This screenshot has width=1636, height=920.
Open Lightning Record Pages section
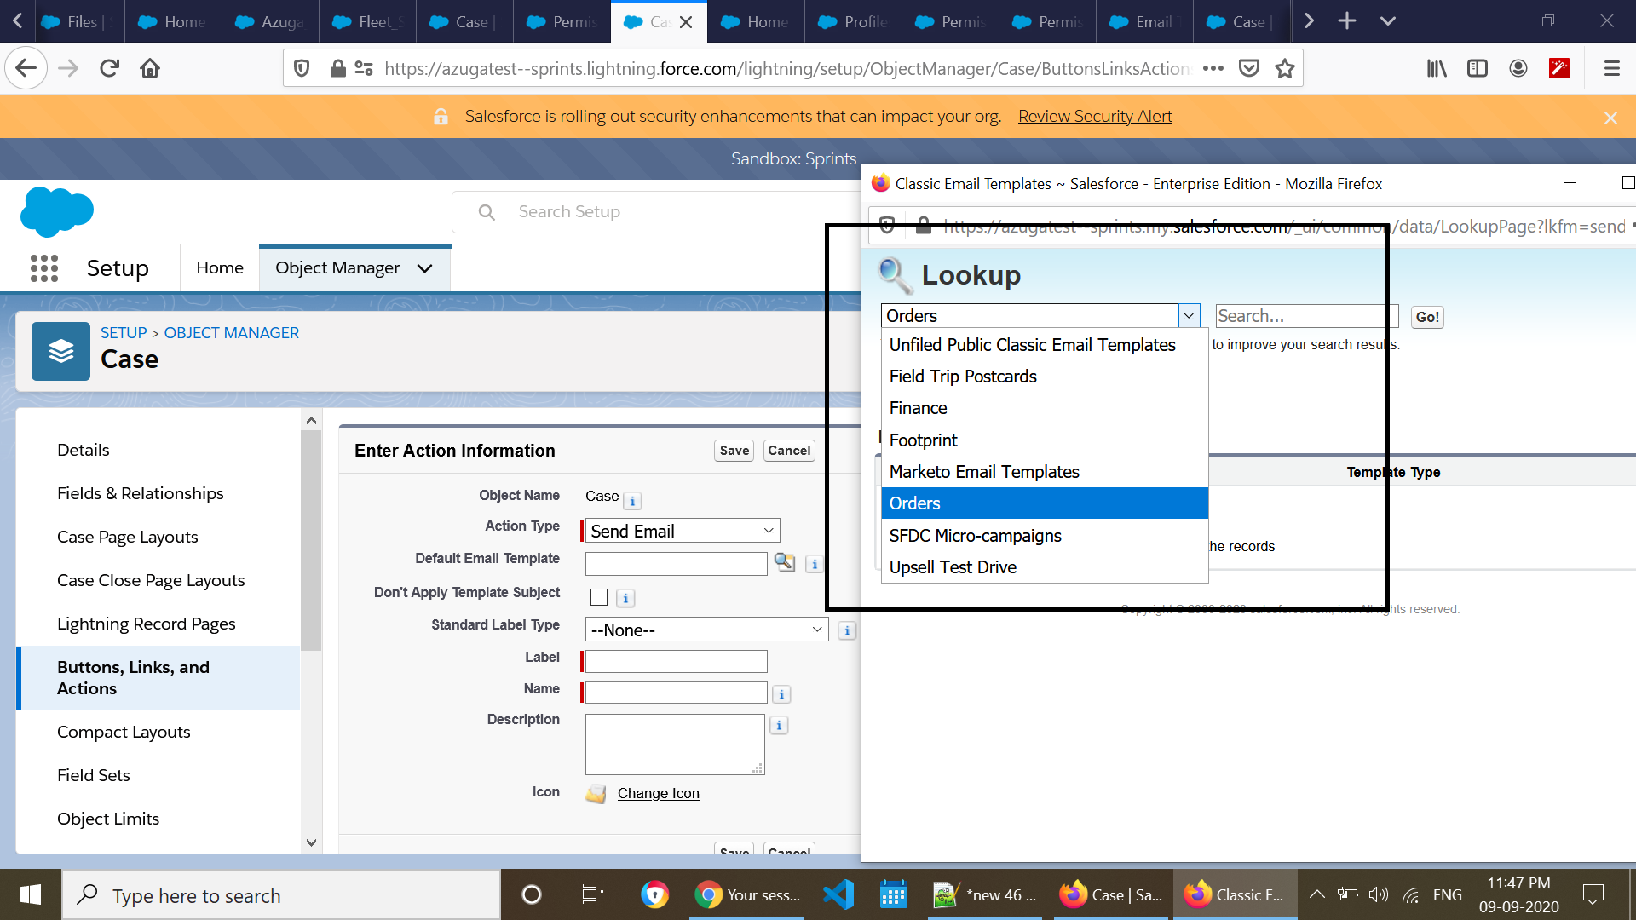(147, 624)
